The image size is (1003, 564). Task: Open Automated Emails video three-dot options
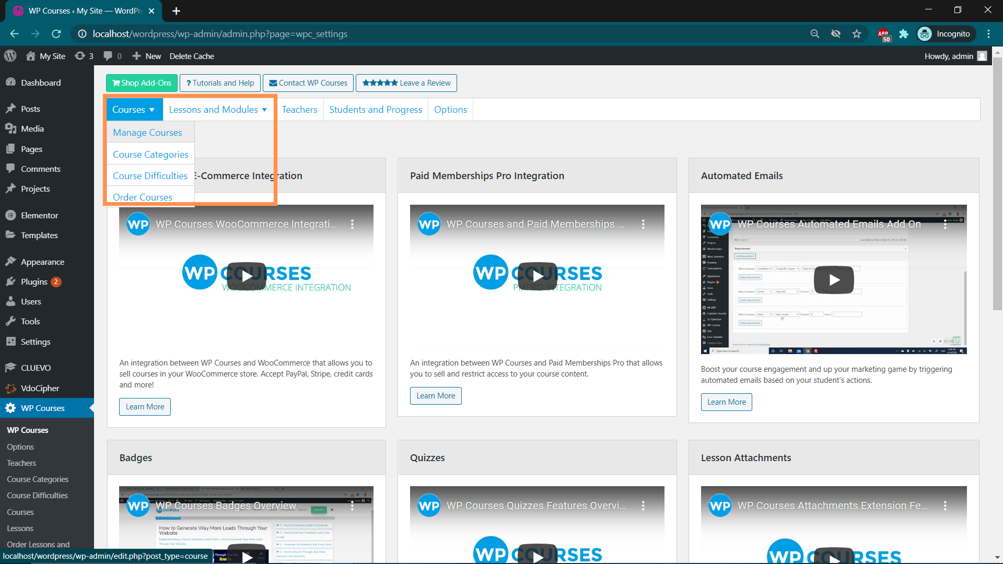[945, 224]
